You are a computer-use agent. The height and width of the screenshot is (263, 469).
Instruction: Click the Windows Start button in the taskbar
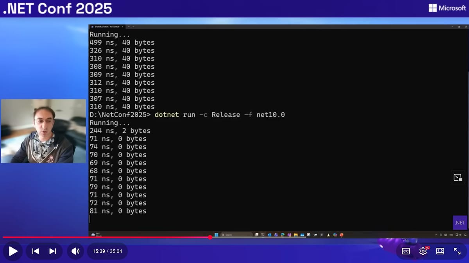216,235
